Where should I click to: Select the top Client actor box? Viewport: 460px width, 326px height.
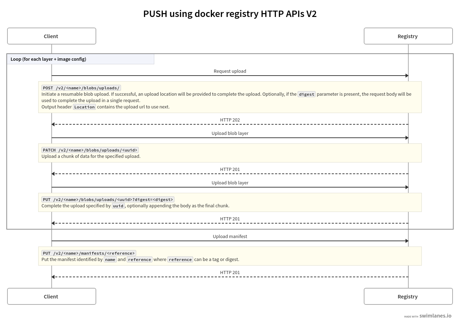[x=52, y=36]
